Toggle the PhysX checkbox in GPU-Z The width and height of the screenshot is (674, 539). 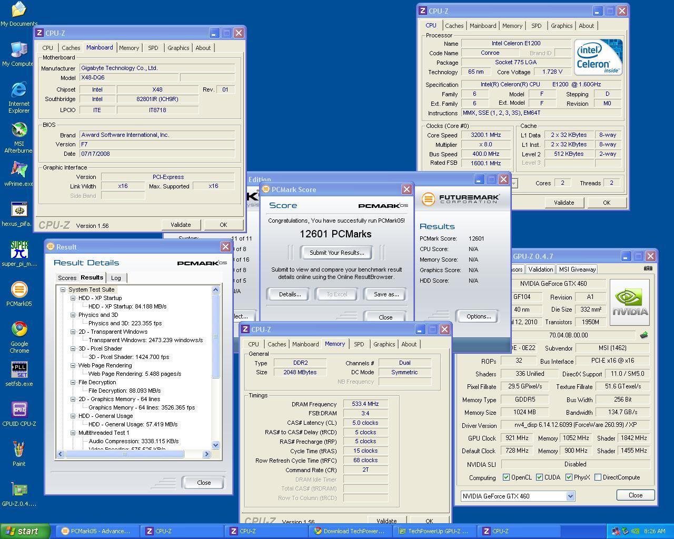[x=569, y=477]
